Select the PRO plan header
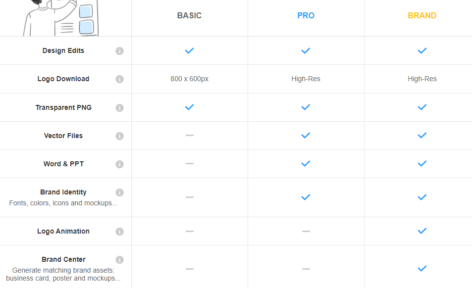The height and width of the screenshot is (288, 472). coord(306,16)
